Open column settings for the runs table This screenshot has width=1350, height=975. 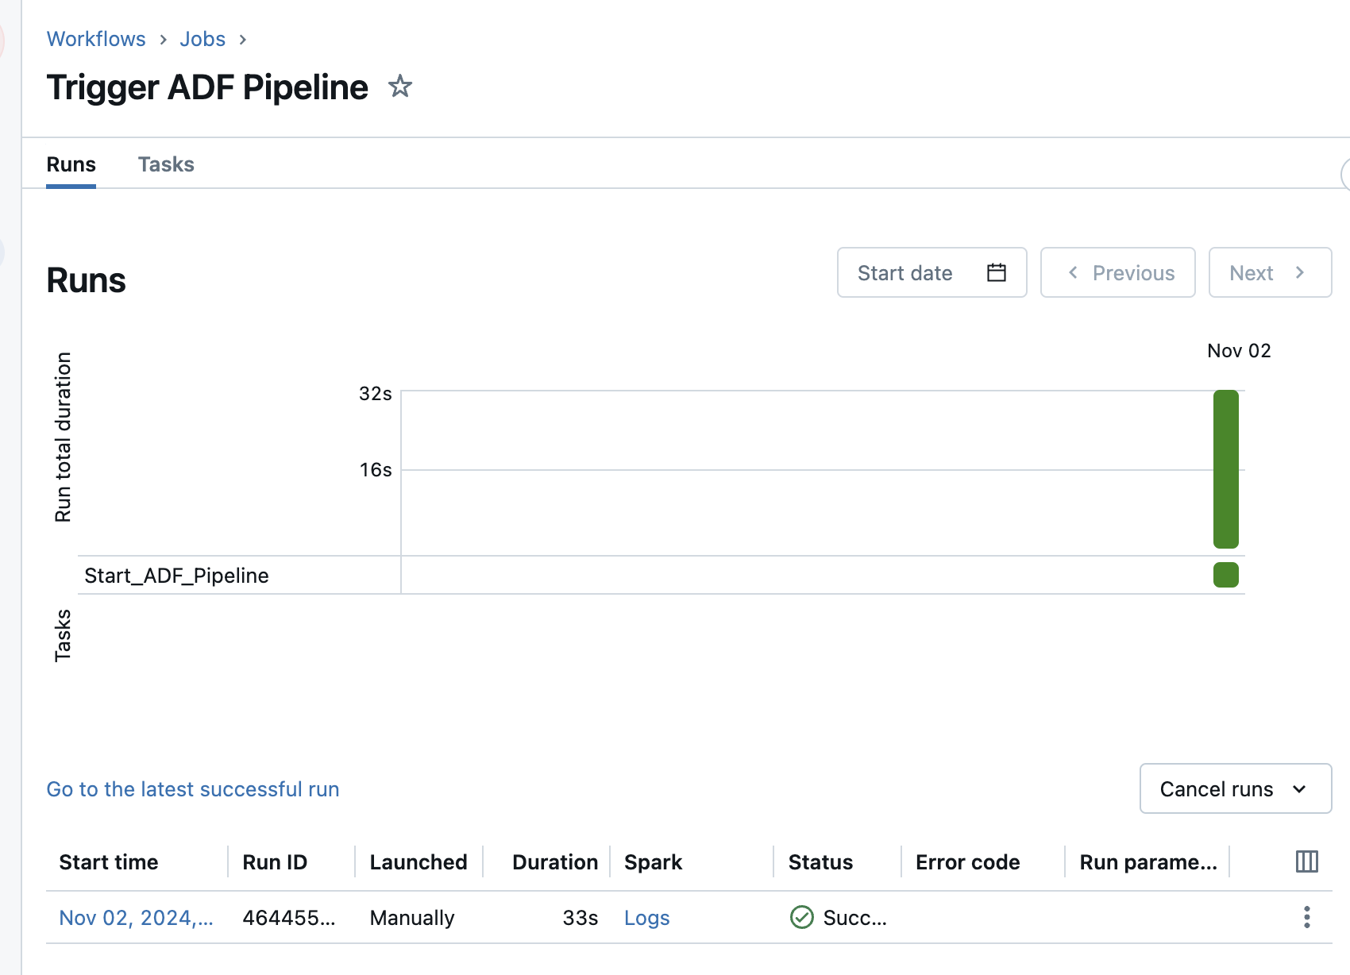pyautogui.click(x=1306, y=861)
